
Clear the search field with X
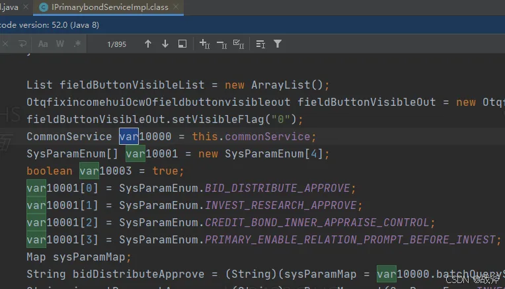click(5, 44)
